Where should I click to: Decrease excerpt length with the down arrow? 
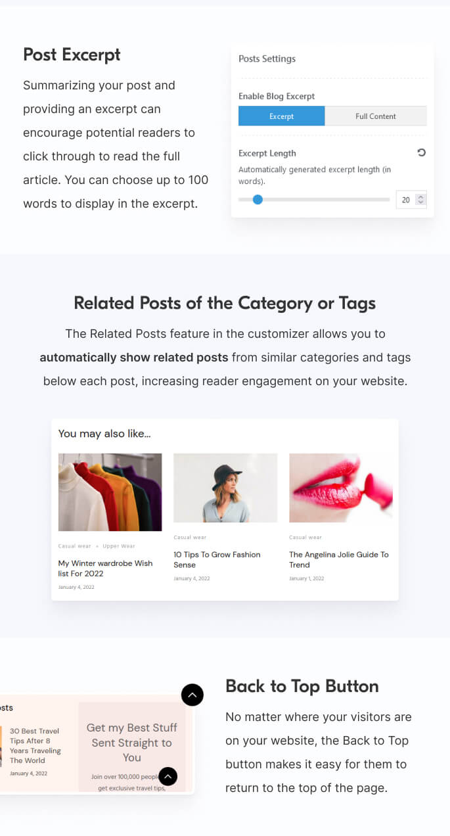click(x=421, y=203)
